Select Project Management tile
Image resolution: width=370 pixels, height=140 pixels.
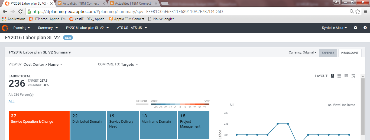(194, 125)
